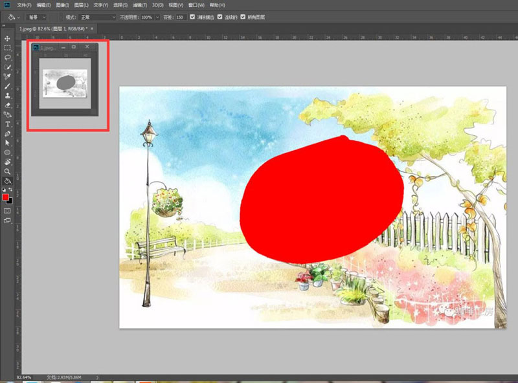Toggle the 消除锯齿 anti-alias checkbox

[192, 17]
